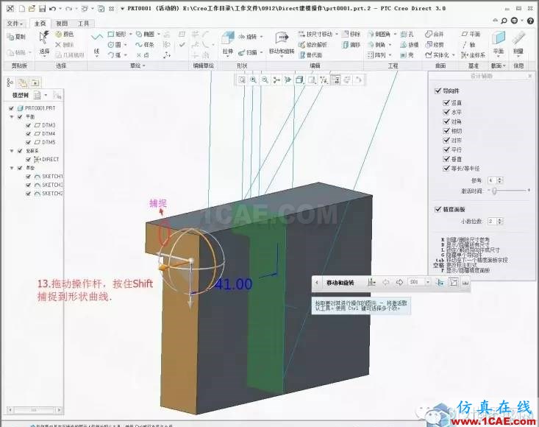539x427 pixels.
Task: Select DIRECT coordinate system in tree
Action: (x=46, y=159)
